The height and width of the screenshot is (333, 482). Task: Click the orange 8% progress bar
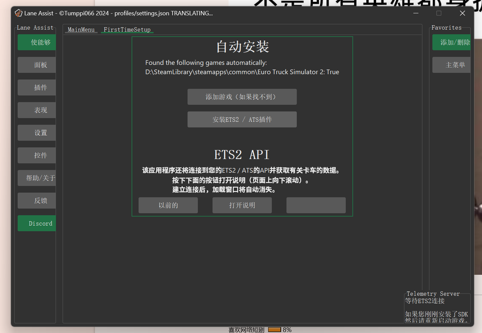274,330
